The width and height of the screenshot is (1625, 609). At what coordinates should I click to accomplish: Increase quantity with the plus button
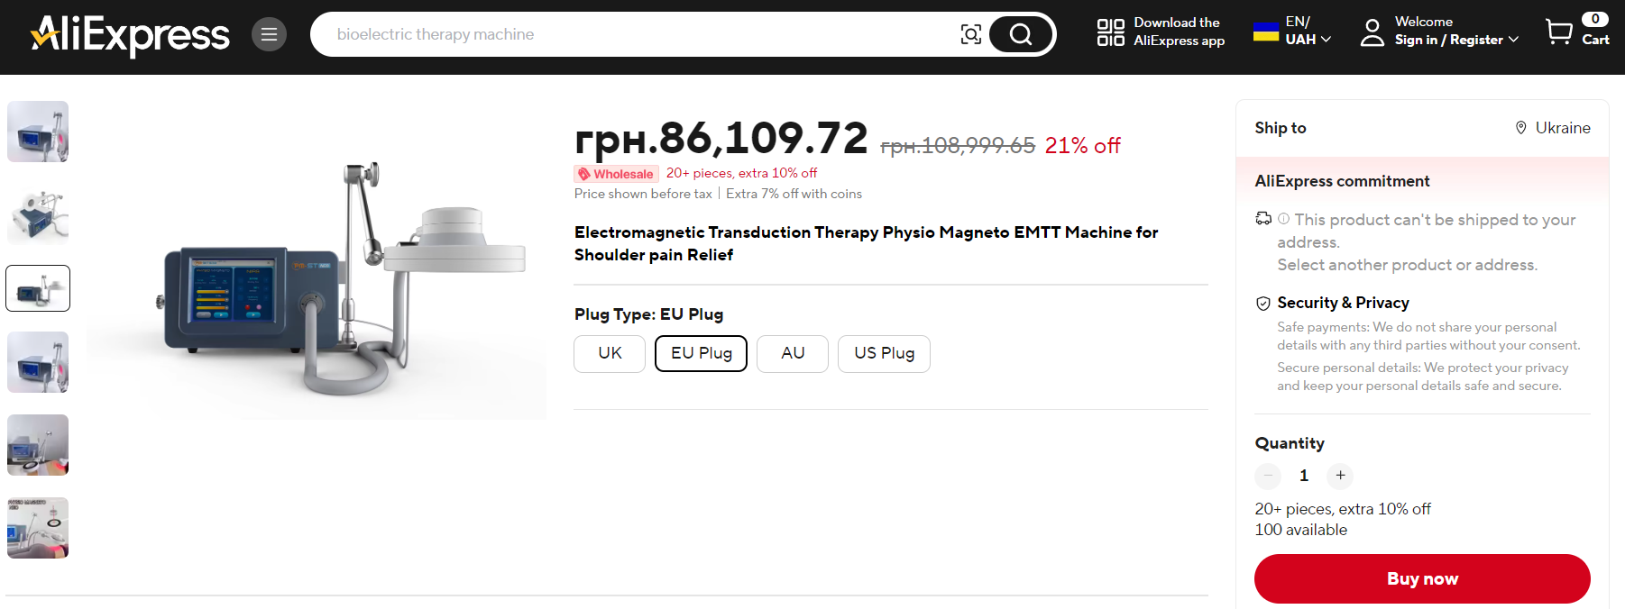1340,475
